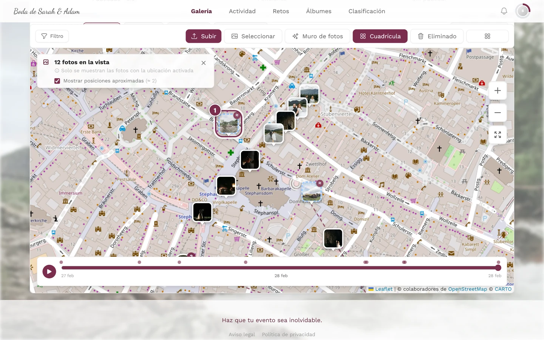
Task: Open the approximate house photo near Dom Atelier
Action: [312, 191]
